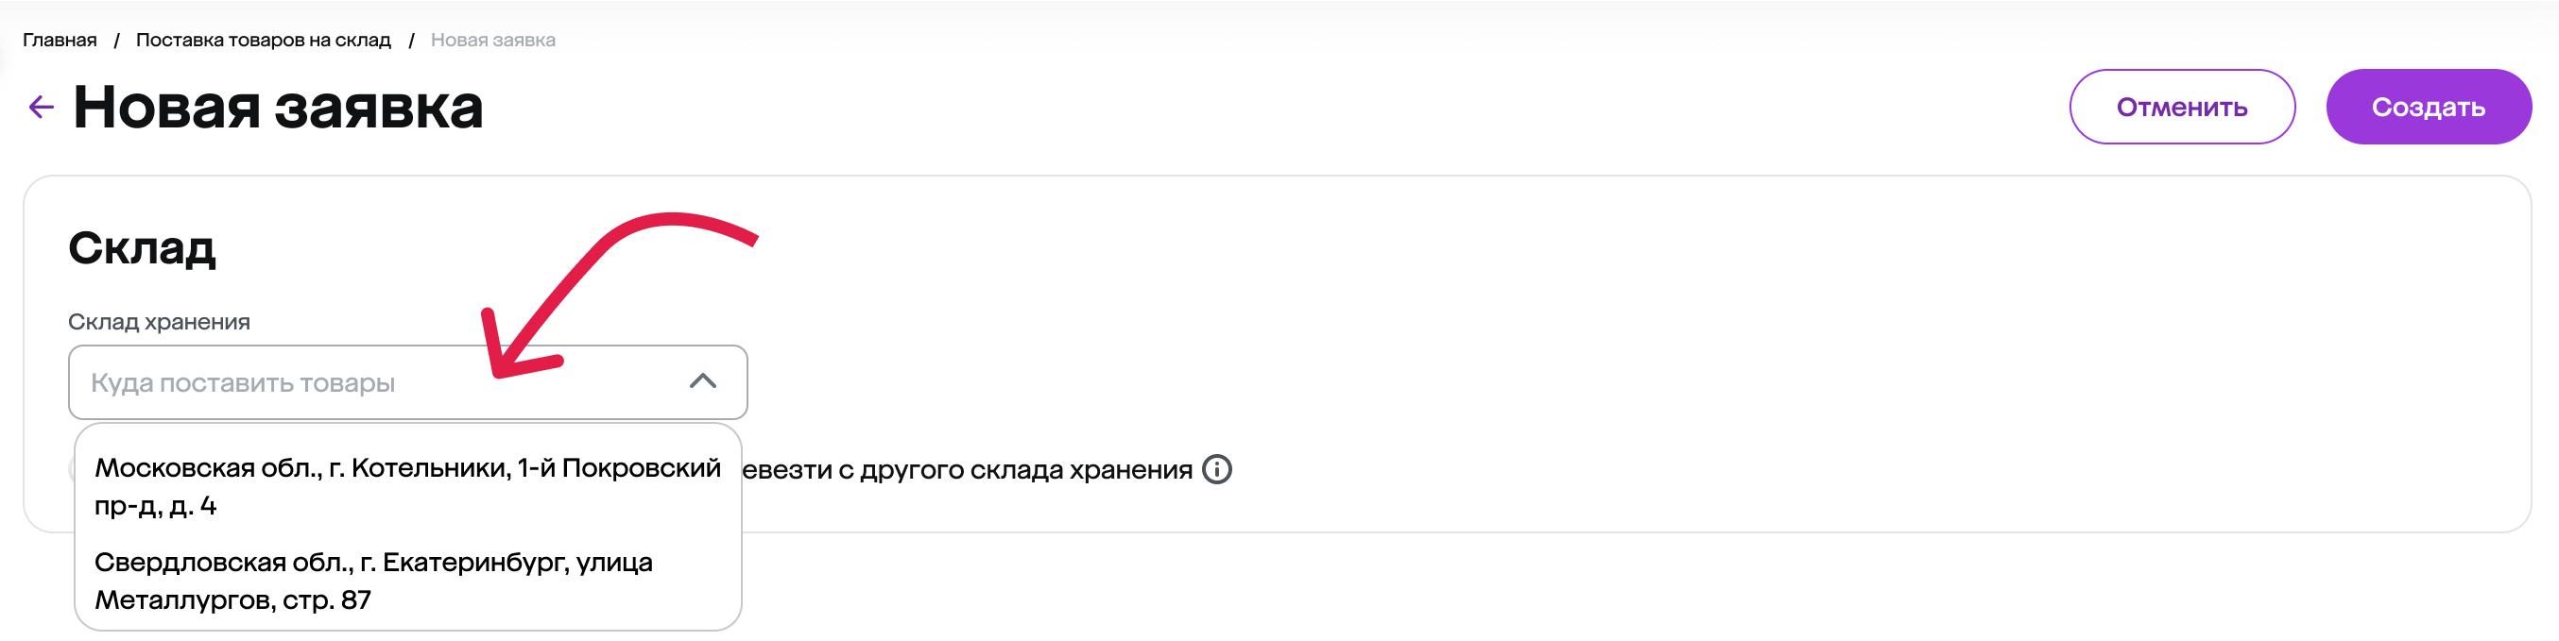The width and height of the screenshot is (2559, 641).
Task: Click the empty area of the Склад card
Action: [1689, 347]
